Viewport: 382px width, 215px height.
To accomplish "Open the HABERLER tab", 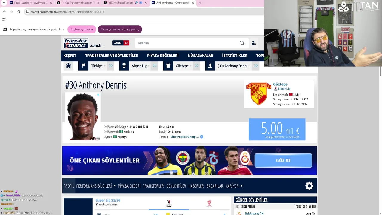I will point(196,186).
